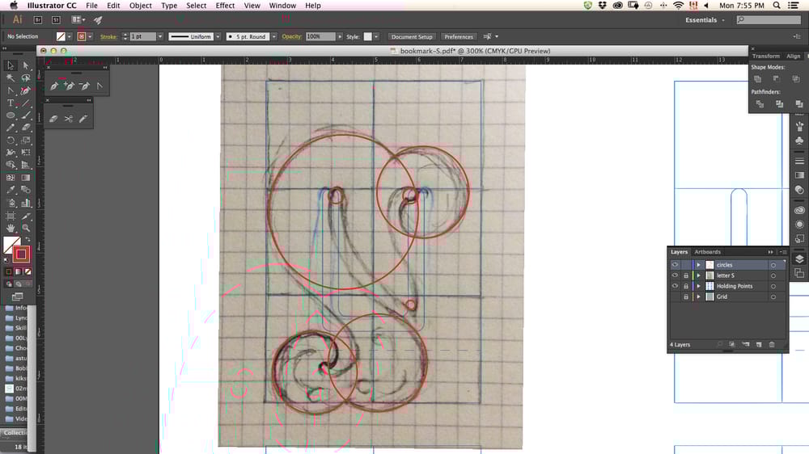Screen dimensions: 809x454
Task: Select the Hand tool
Action: pos(11,228)
